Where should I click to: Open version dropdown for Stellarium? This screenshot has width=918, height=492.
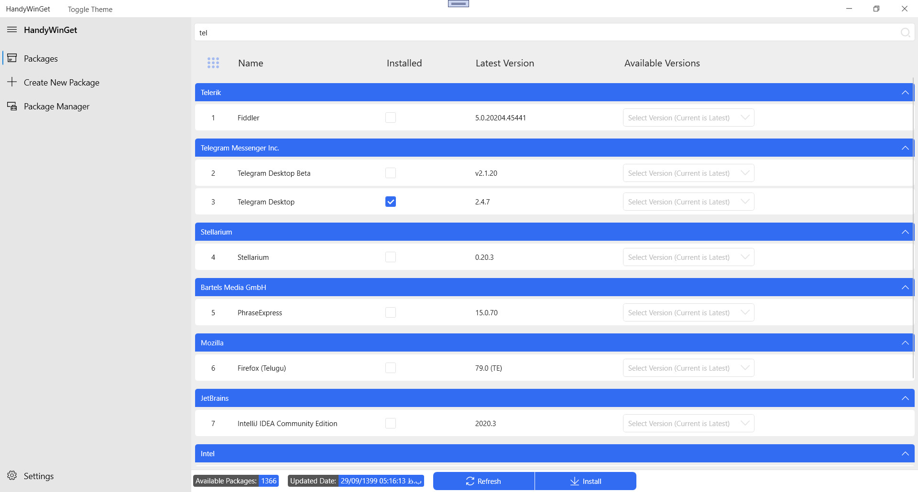click(688, 257)
